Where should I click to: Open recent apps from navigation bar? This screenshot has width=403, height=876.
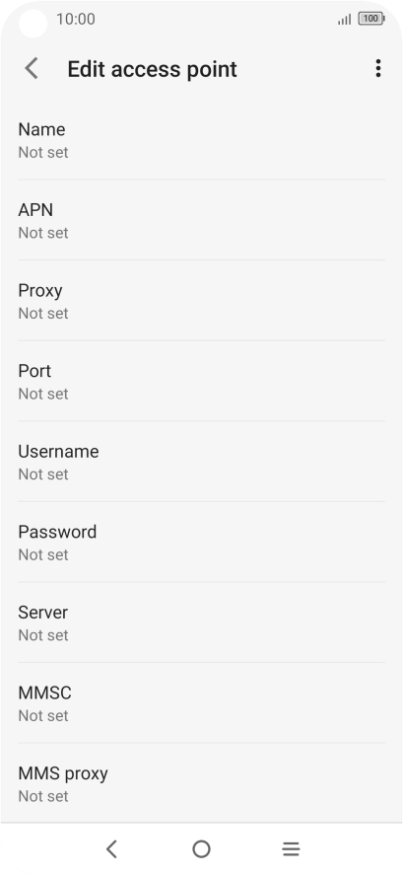click(x=291, y=848)
